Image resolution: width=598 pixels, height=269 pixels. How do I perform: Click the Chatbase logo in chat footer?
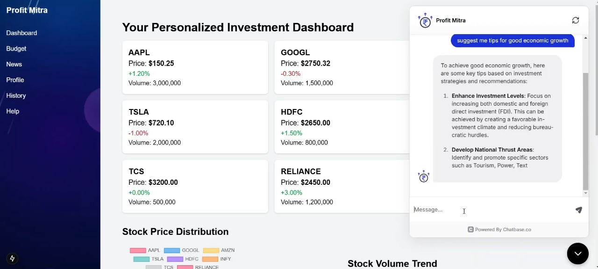[470, 230]
